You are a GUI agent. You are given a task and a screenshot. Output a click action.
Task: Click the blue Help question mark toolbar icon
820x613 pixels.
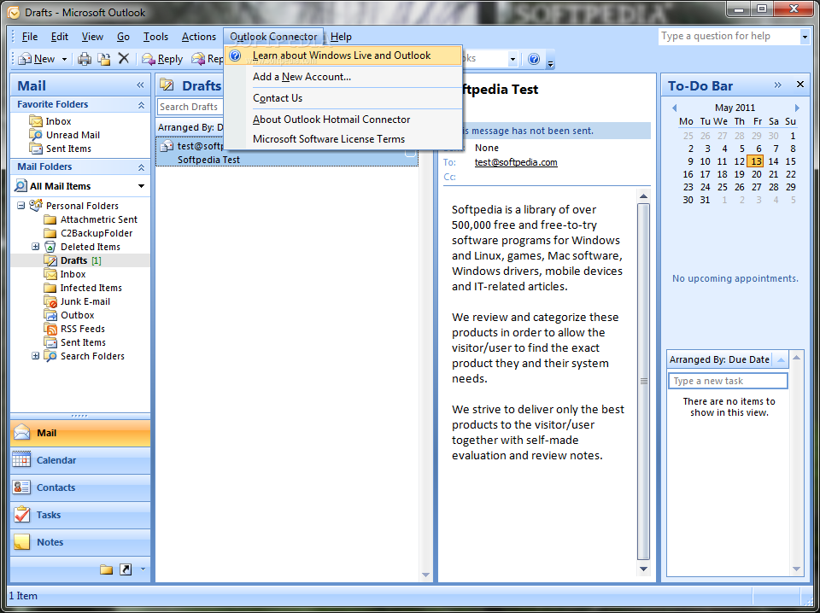pos(533,59)
